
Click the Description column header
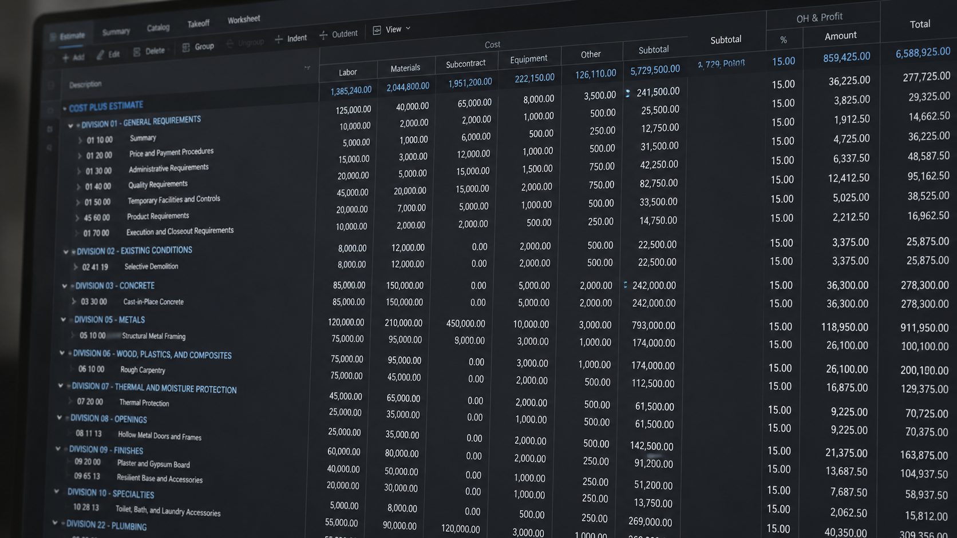[x=85, y=85]
